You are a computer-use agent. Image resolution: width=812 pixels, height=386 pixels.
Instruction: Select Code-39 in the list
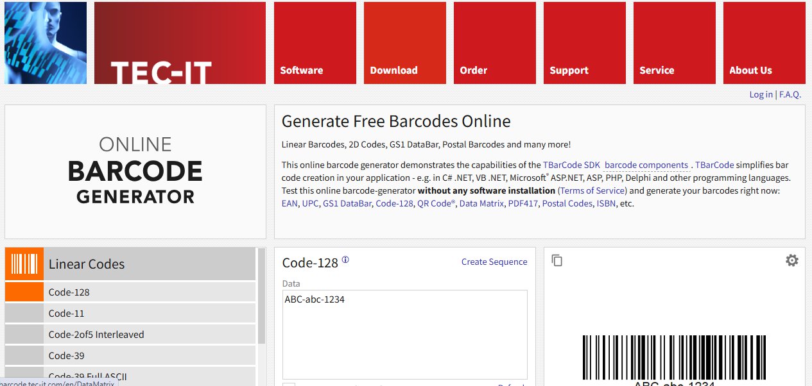[67, 355]
